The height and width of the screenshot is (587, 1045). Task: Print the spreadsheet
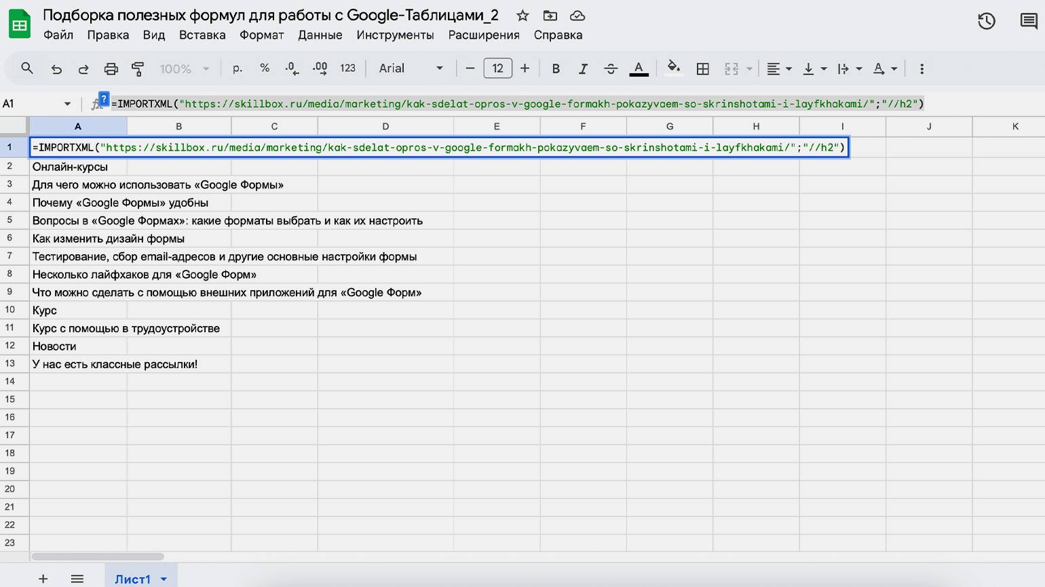click(111, 68)
